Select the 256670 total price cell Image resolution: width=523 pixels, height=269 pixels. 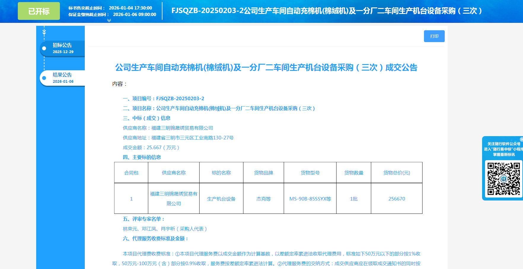tap(396, 199)
